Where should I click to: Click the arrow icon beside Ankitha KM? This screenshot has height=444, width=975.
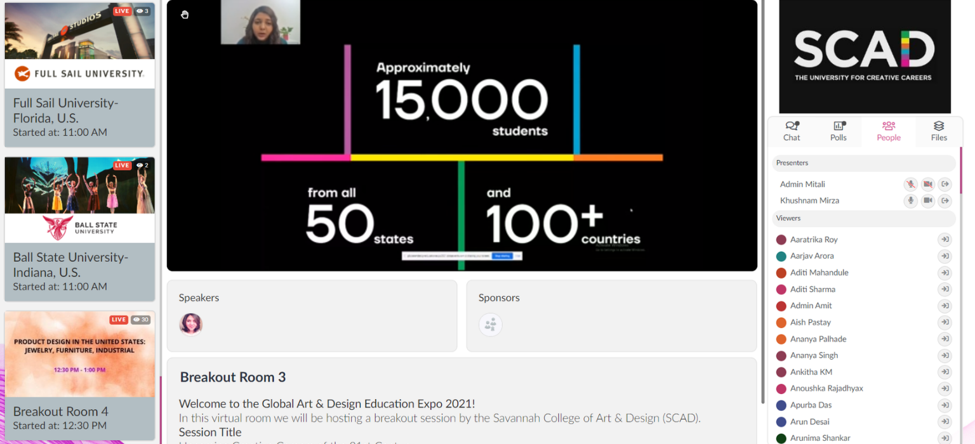[x=945, y=372]
